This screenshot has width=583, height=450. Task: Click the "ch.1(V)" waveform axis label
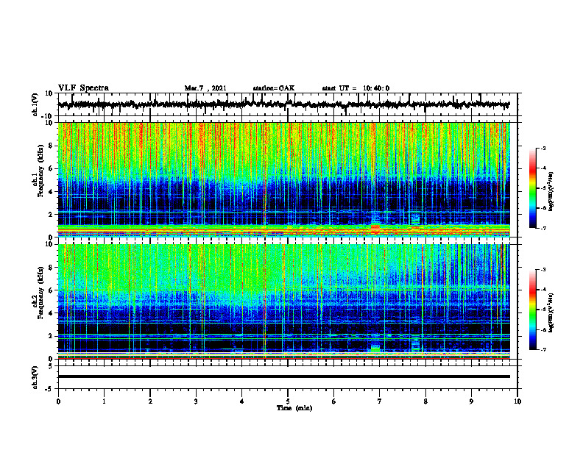pyautogui.click(x=35, y=104)
